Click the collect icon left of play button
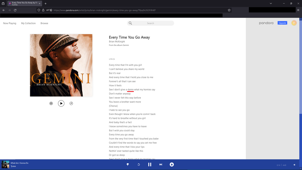This screenshot has width=302, height=170. pyautogui.click(x=51, y=103)
